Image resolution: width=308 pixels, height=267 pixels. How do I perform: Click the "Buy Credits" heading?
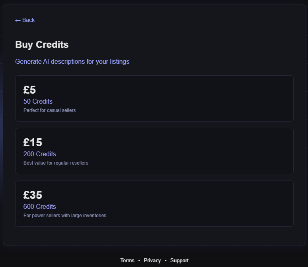[x=42, y=45]
